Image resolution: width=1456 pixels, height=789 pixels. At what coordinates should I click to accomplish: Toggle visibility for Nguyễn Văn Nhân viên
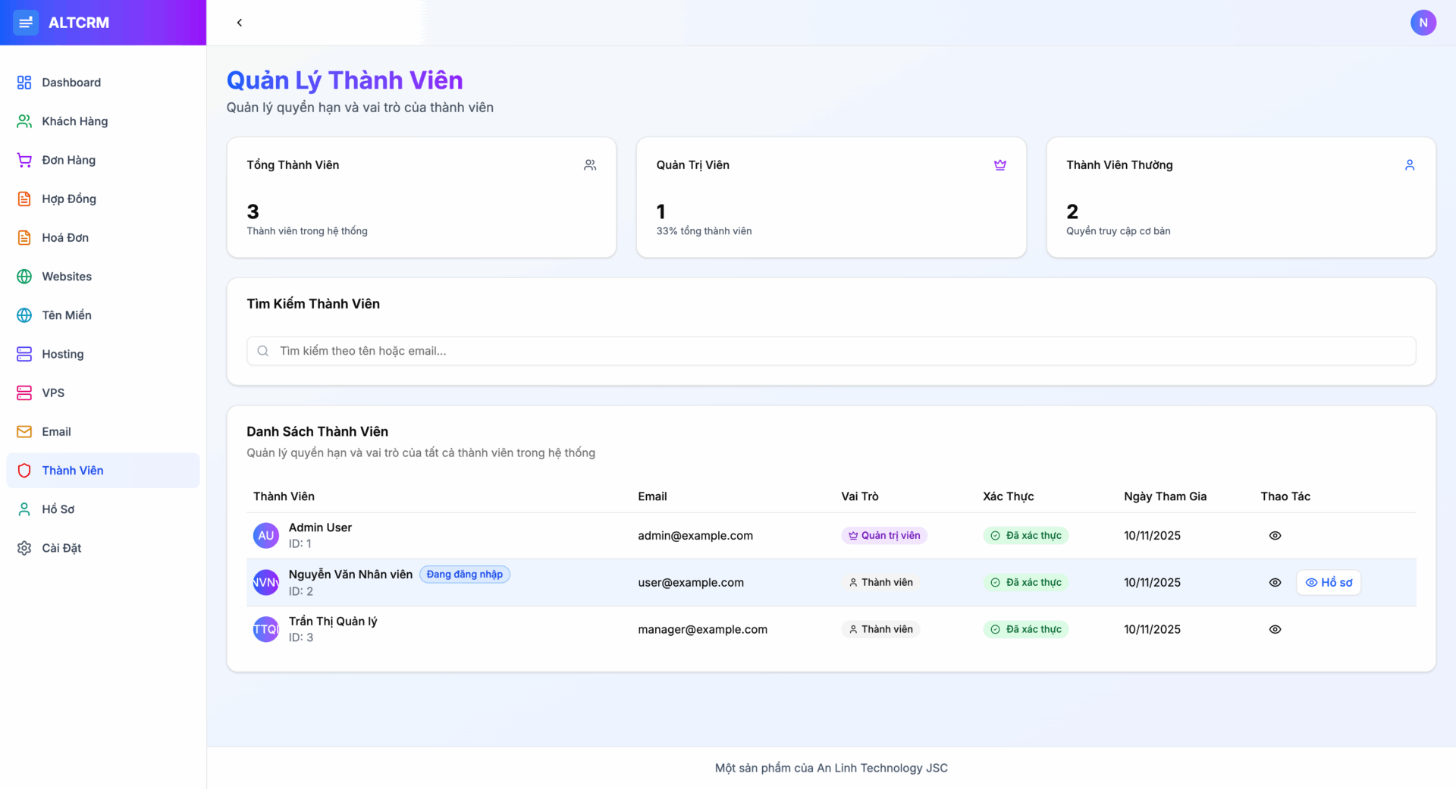coord(1275,582)
